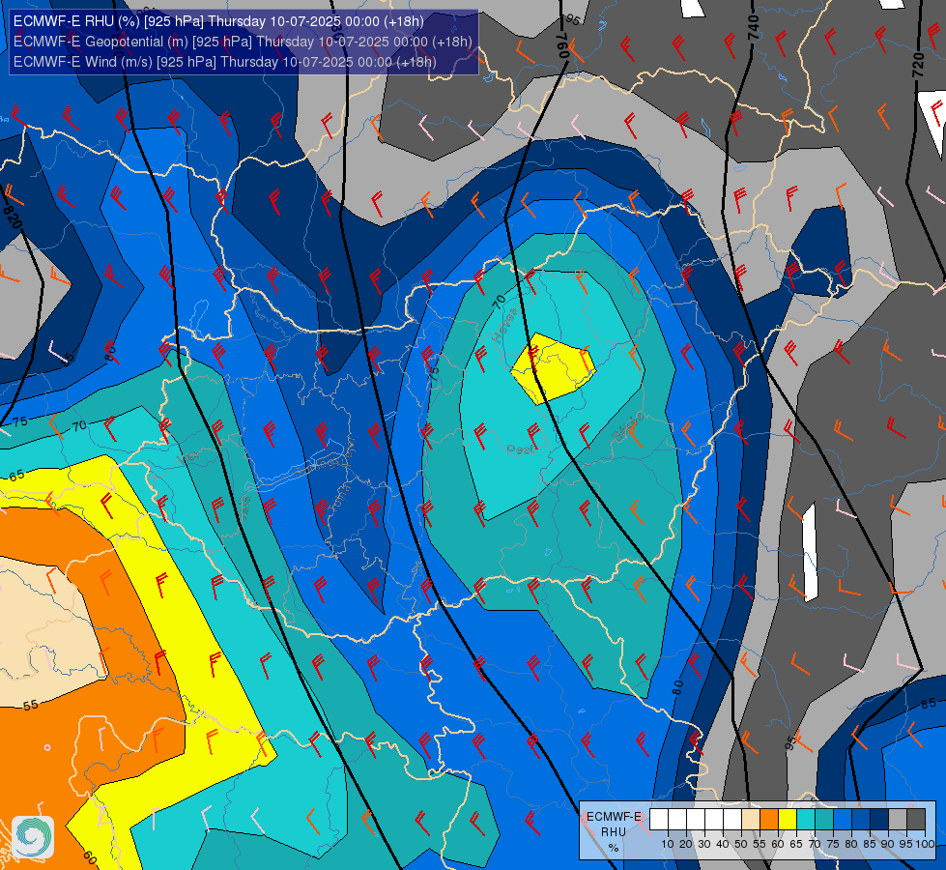The image size is (946, 870).
Task: Click the 40 tick label in the legend
Action: pos(723,844)
